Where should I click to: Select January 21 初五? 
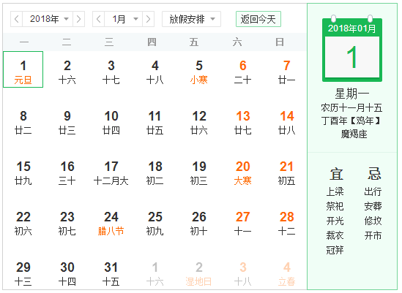tap(286, 172)
